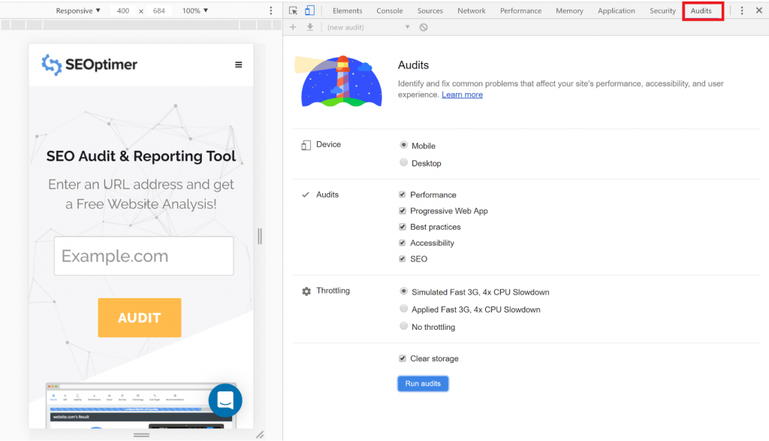Screen dimensions: 769x441
Task: Open the SEOptimer hamburger menu
Action: (239, 65)
